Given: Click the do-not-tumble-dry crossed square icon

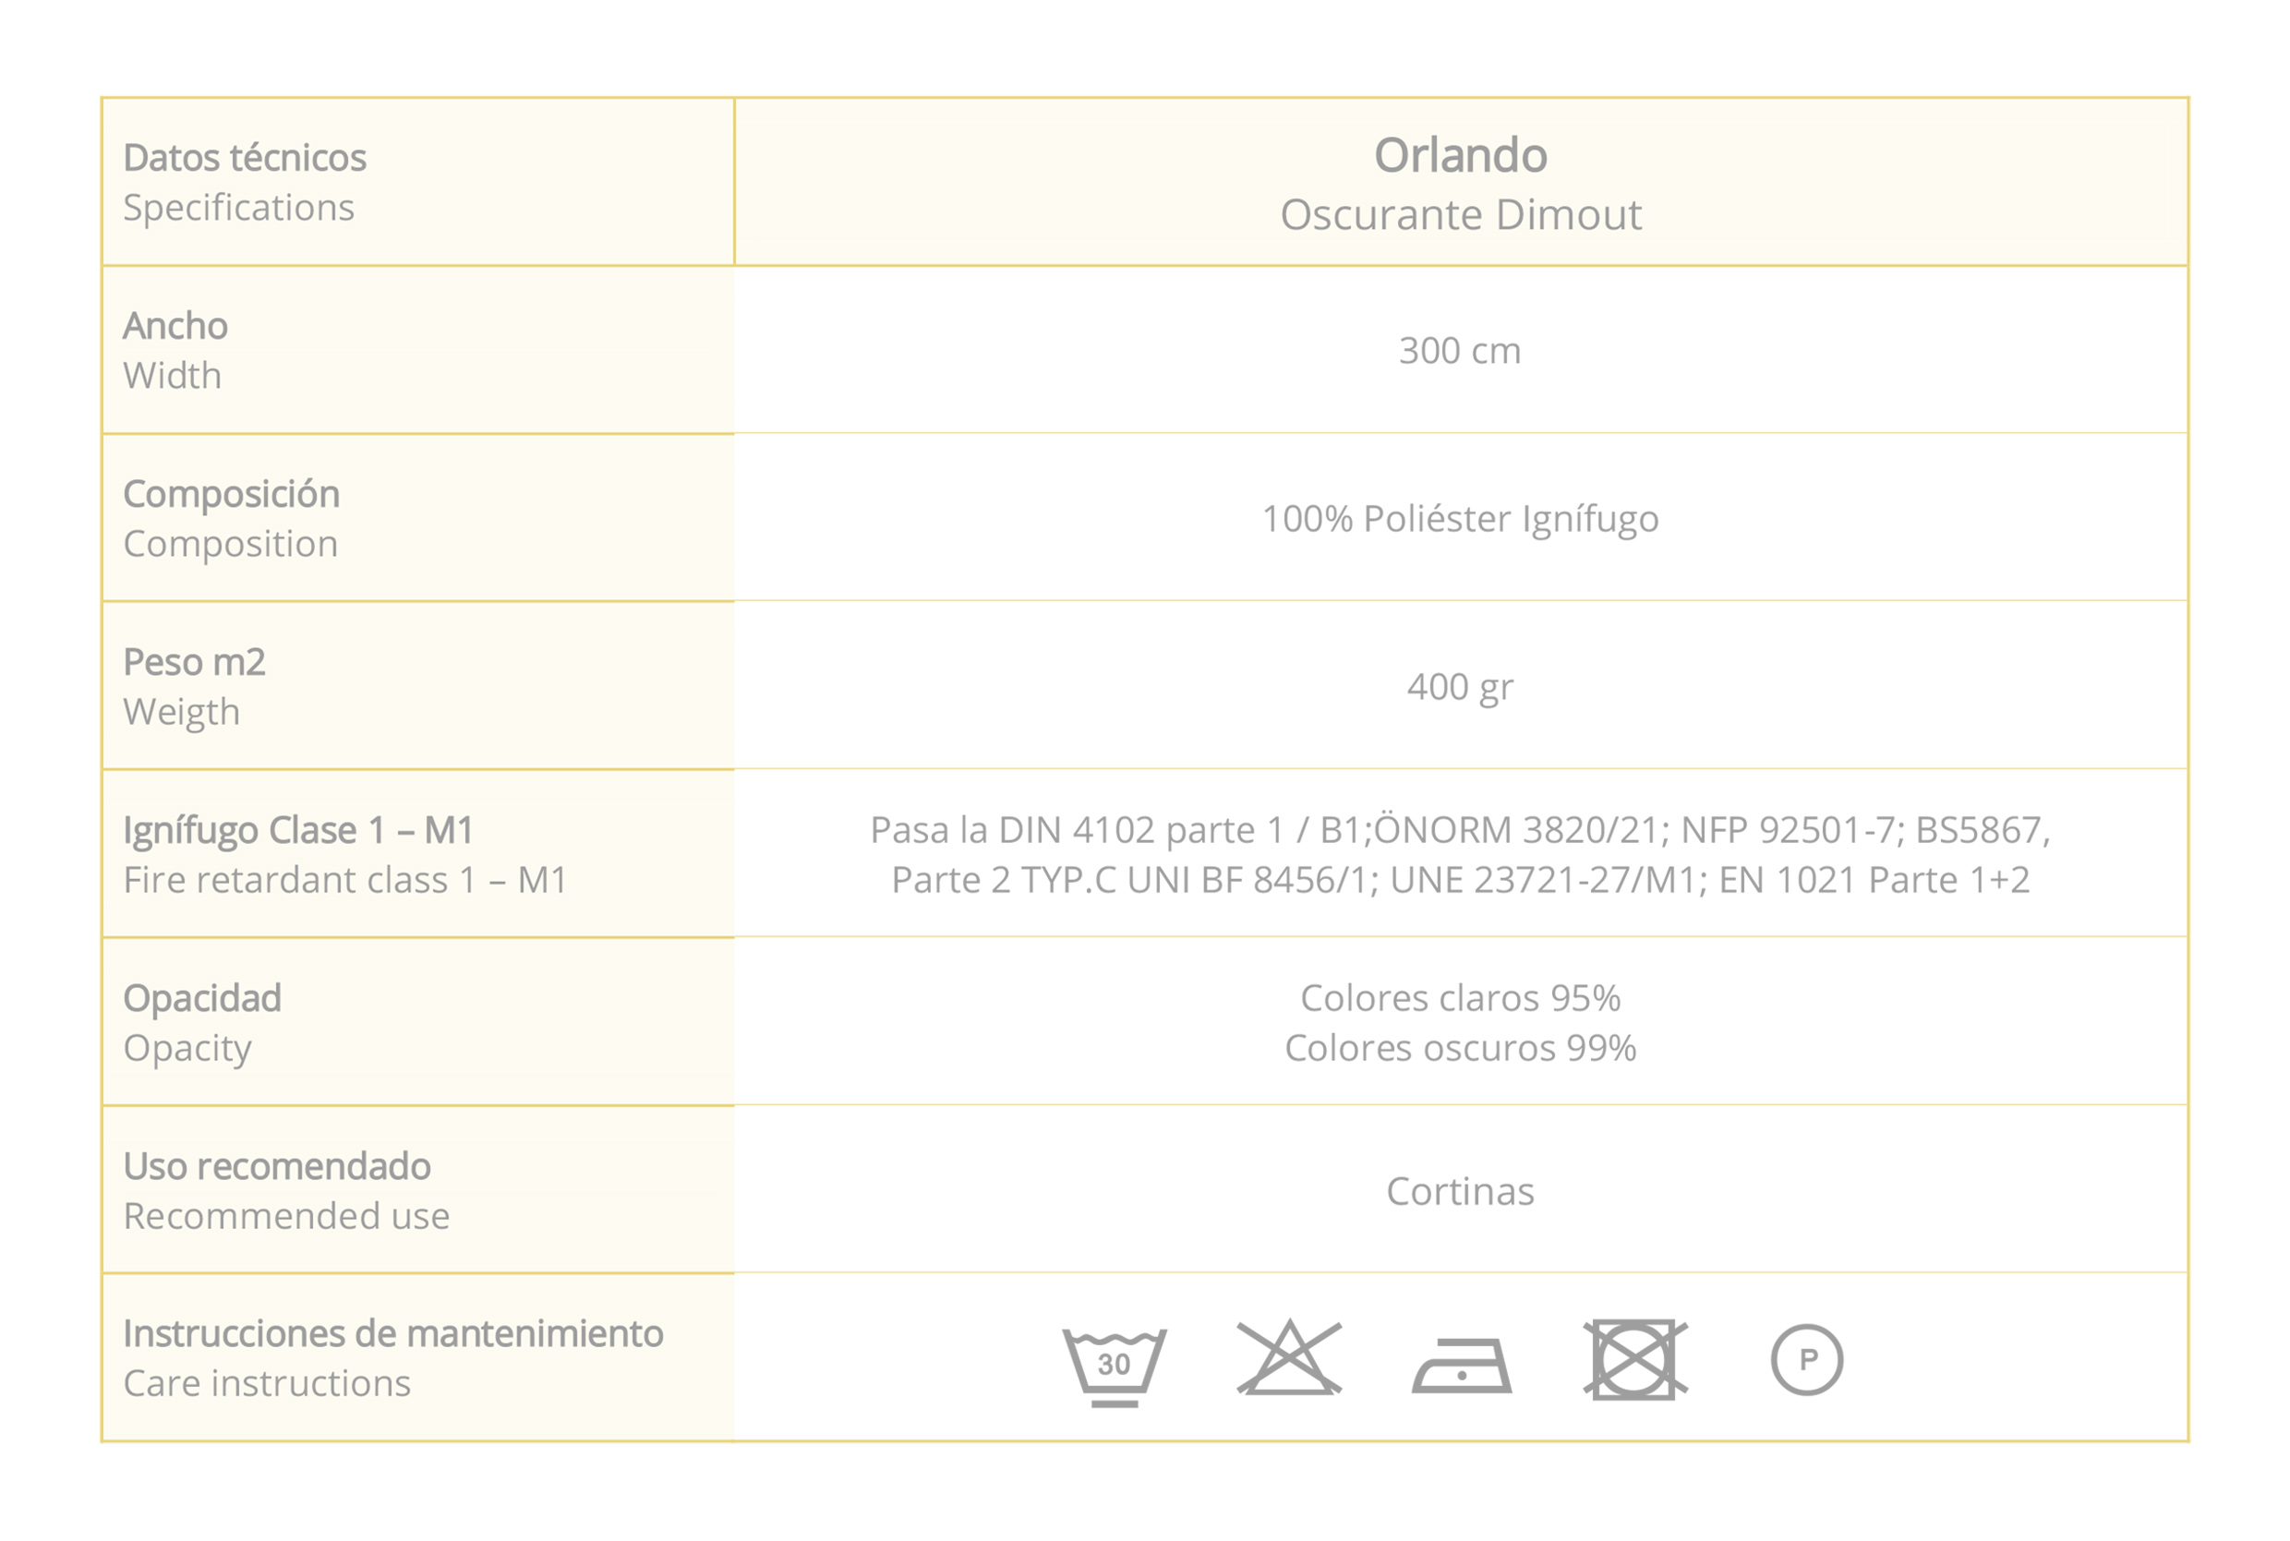Looking at the screenshot, I should pos(1633,1359).
